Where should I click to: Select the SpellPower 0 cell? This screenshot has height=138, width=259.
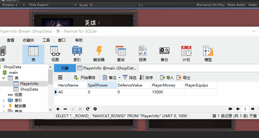pos(102,92)
